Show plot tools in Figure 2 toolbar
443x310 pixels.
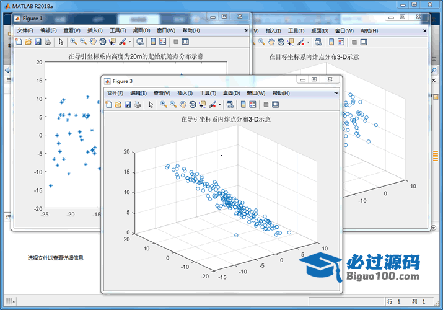point(364,42)
